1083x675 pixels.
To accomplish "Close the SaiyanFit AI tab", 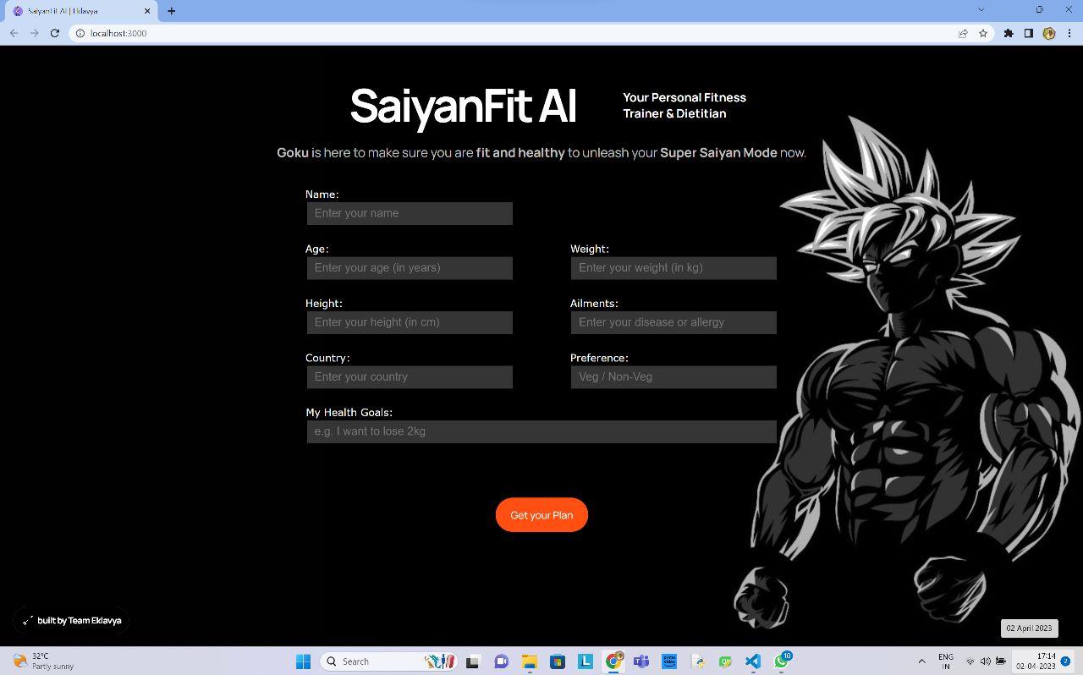I will 147,11.
